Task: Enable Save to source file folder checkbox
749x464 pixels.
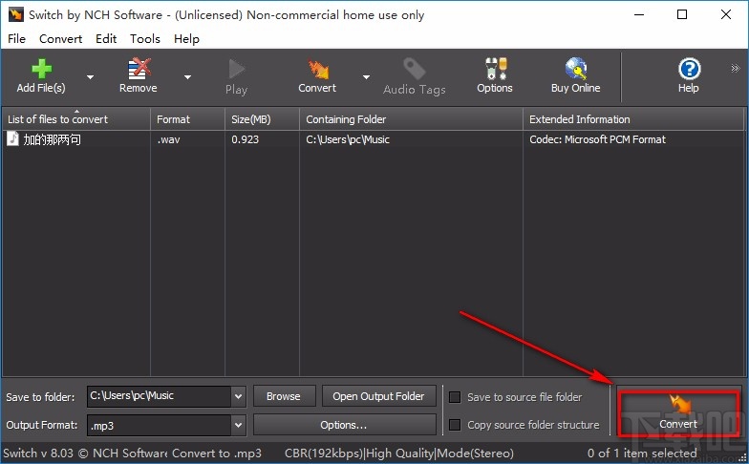Action: point(455,397)
